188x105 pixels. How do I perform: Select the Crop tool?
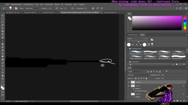click(3, 28)
